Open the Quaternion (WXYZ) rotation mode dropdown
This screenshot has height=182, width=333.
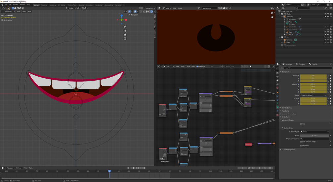pos(313,95)
